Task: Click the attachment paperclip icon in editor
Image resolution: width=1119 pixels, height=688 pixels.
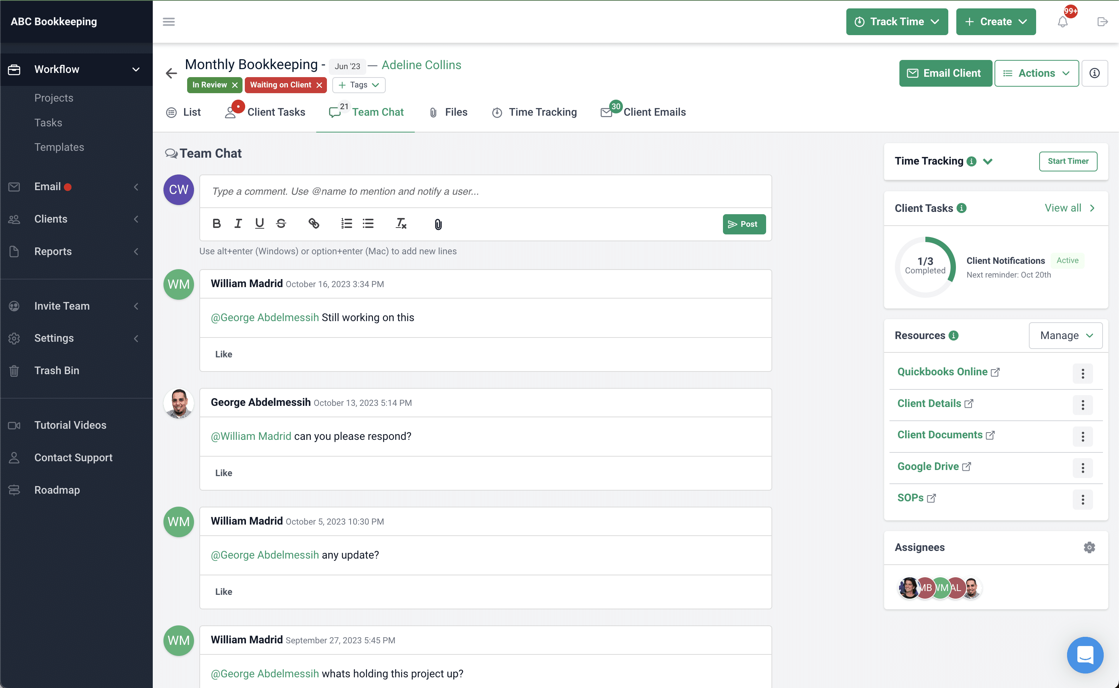Action: point(438,224)
